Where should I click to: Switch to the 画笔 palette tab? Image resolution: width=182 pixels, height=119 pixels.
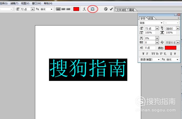[132, 10]
